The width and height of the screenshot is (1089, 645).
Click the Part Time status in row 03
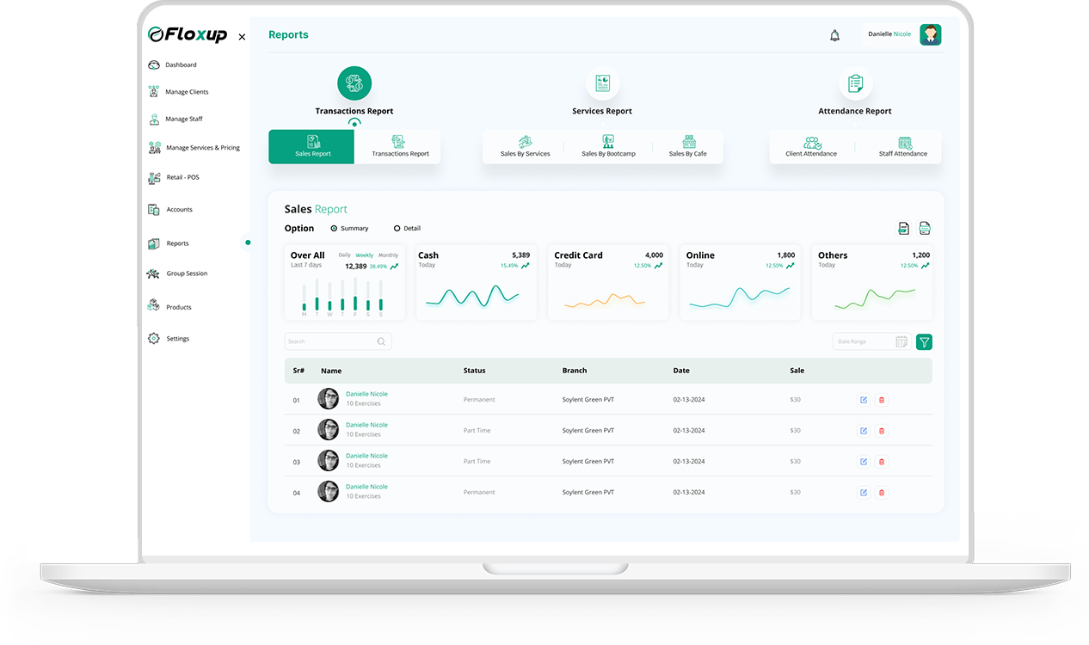[x=477, y=462]
